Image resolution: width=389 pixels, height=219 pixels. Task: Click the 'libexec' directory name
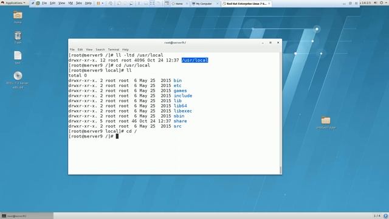click(183, 111)
